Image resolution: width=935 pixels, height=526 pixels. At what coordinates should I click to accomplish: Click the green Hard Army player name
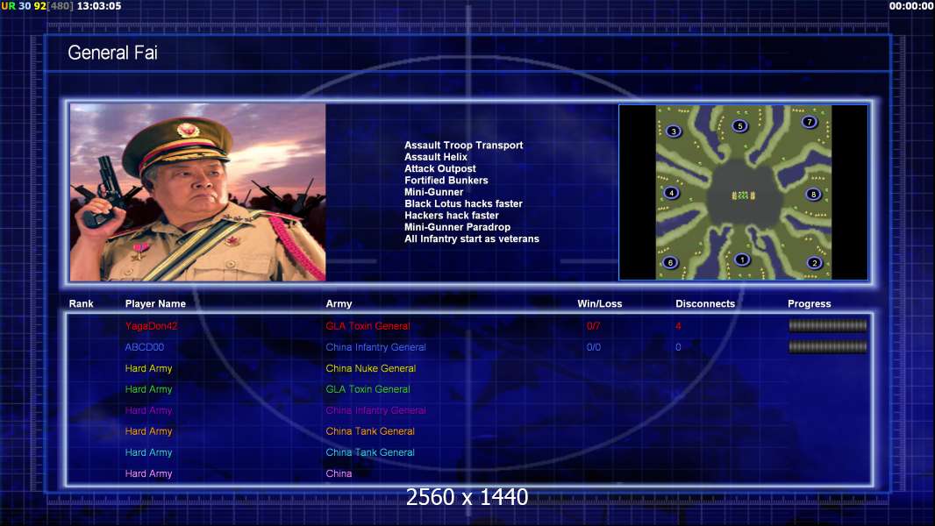(148, 389)
